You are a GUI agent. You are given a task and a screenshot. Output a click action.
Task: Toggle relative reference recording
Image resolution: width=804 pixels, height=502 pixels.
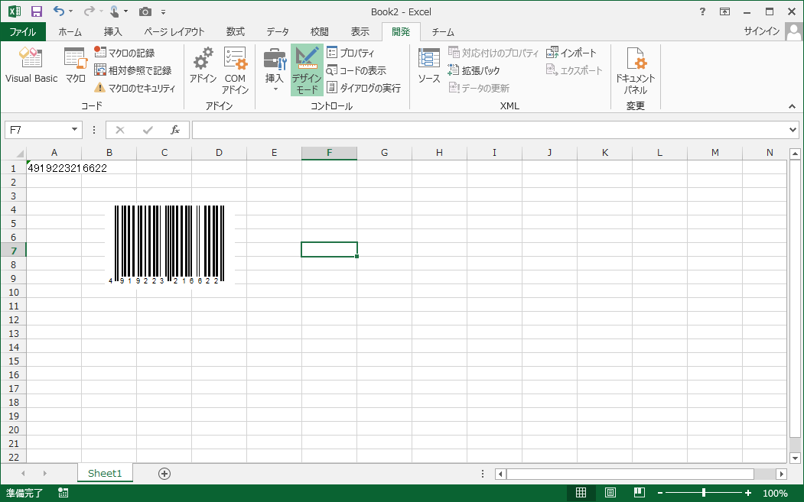[x=132, y=70]
